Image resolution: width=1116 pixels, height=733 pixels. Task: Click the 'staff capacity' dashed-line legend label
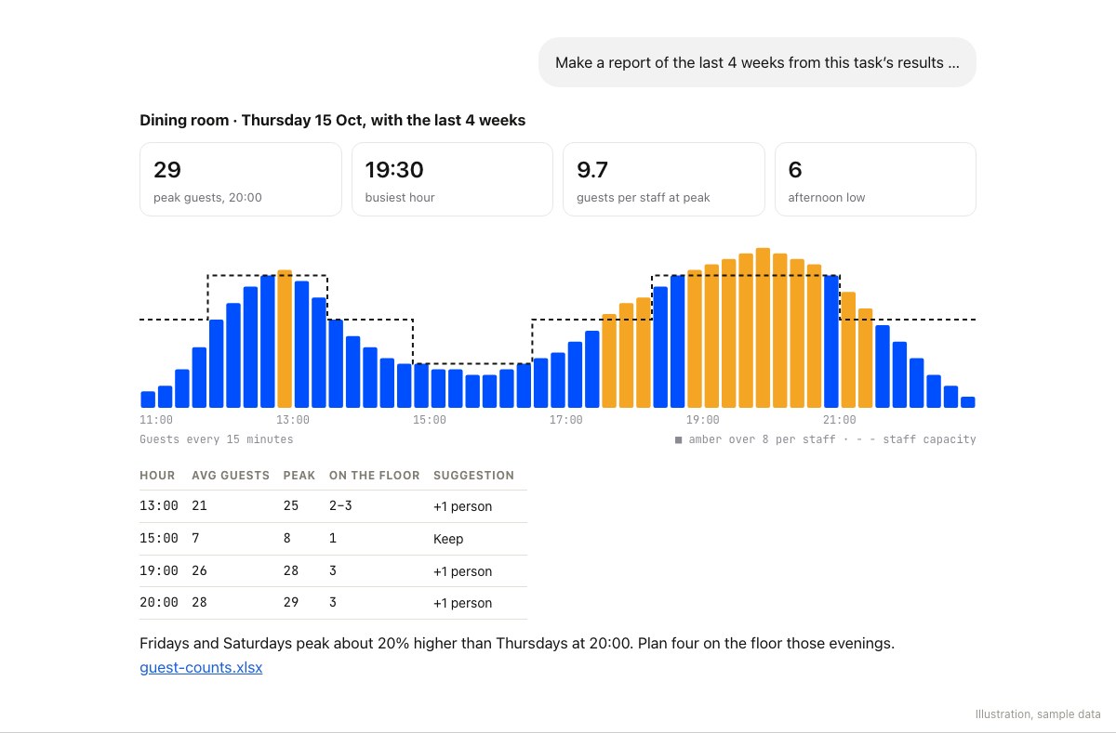click(x=929, y=439)
